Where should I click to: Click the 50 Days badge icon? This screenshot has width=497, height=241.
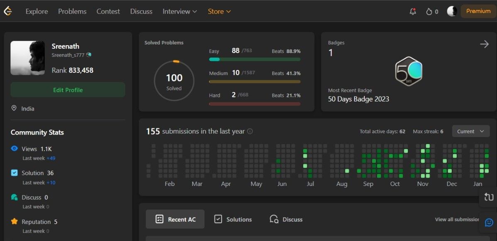[408, 71]
